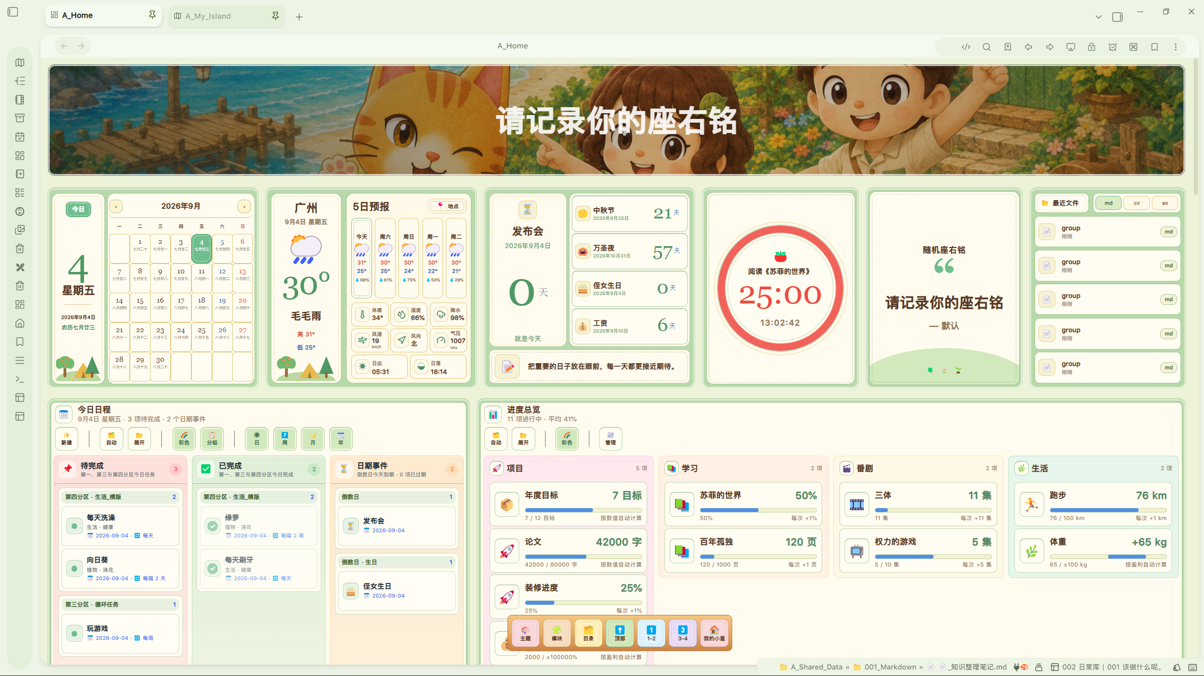Check off the 玩游戏 task

click(74, 633)
